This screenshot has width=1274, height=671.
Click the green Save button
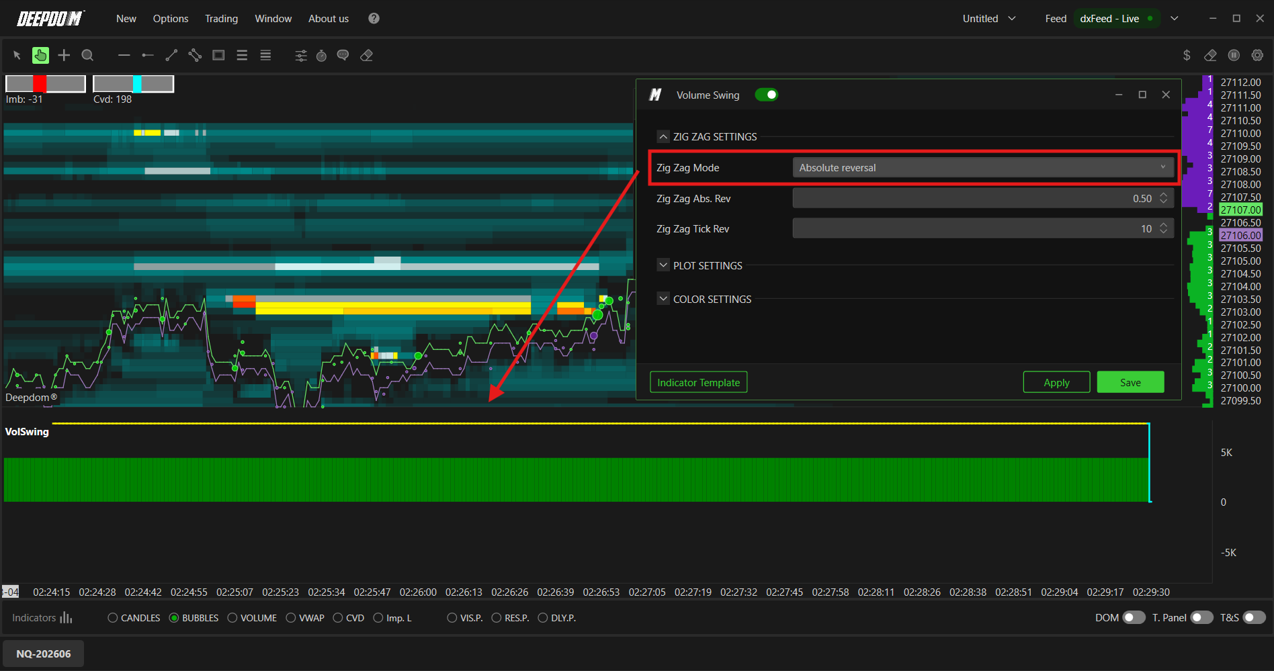[x=1130, y=382]
